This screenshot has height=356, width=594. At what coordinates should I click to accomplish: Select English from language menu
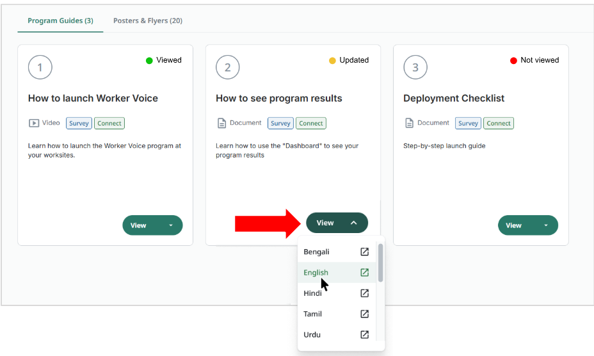(x=337, y=272)
